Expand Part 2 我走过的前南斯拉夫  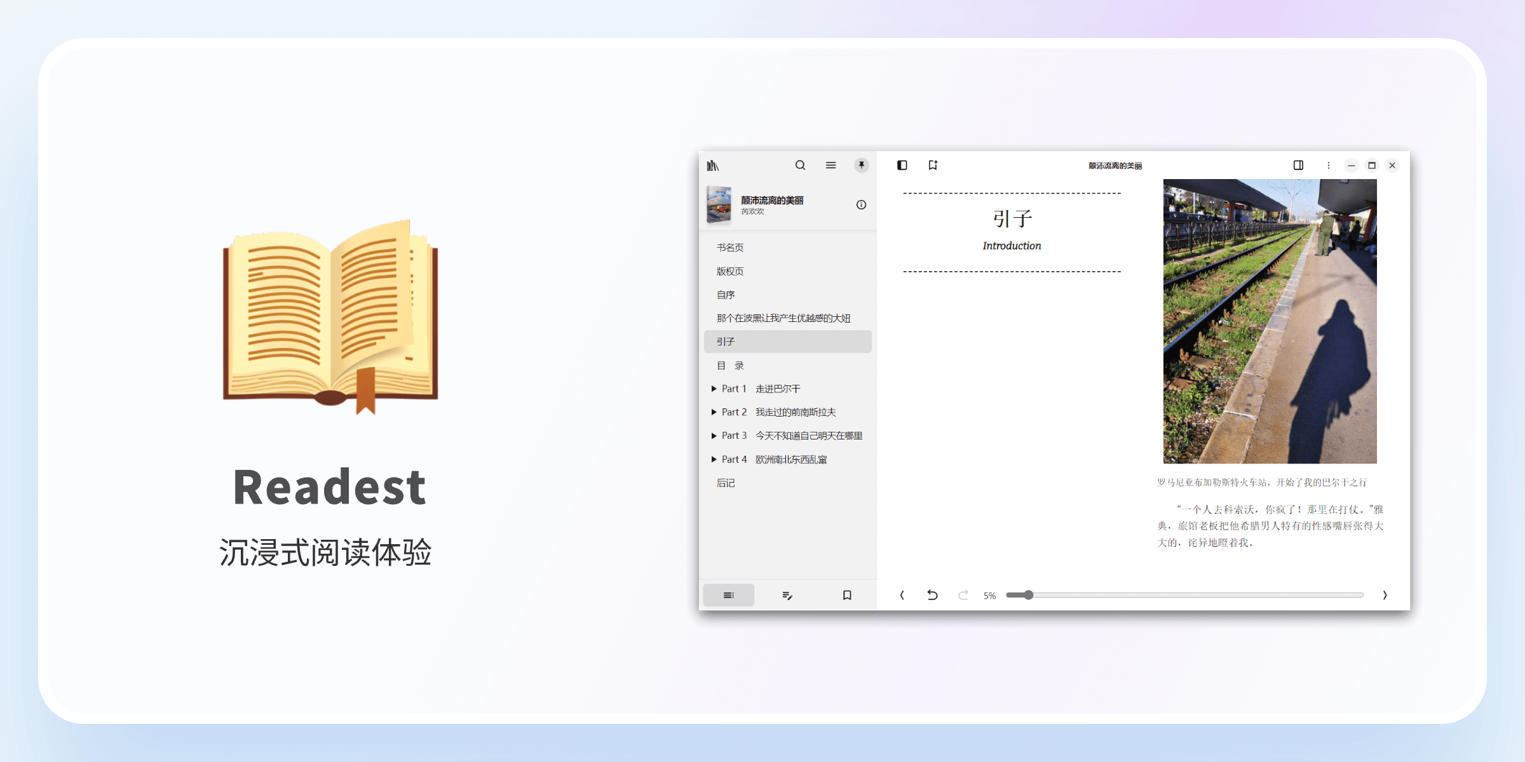pyautogui.click(x=714, y=412)
